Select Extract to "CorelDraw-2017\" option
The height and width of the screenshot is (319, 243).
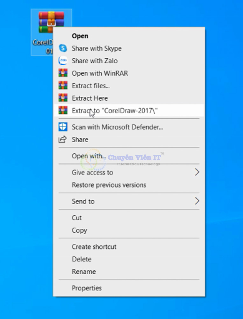pos(115,111)
